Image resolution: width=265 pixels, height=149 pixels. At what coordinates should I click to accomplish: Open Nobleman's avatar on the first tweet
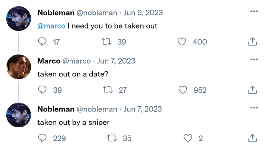tap(19, 19)
